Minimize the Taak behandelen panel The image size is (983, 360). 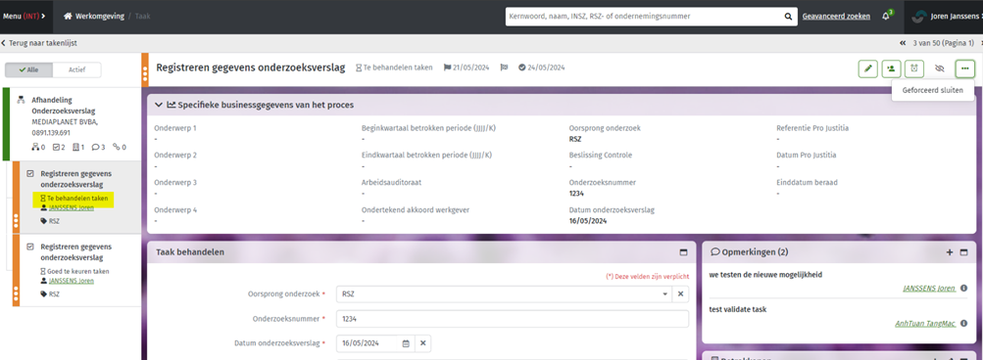[684, 252]
